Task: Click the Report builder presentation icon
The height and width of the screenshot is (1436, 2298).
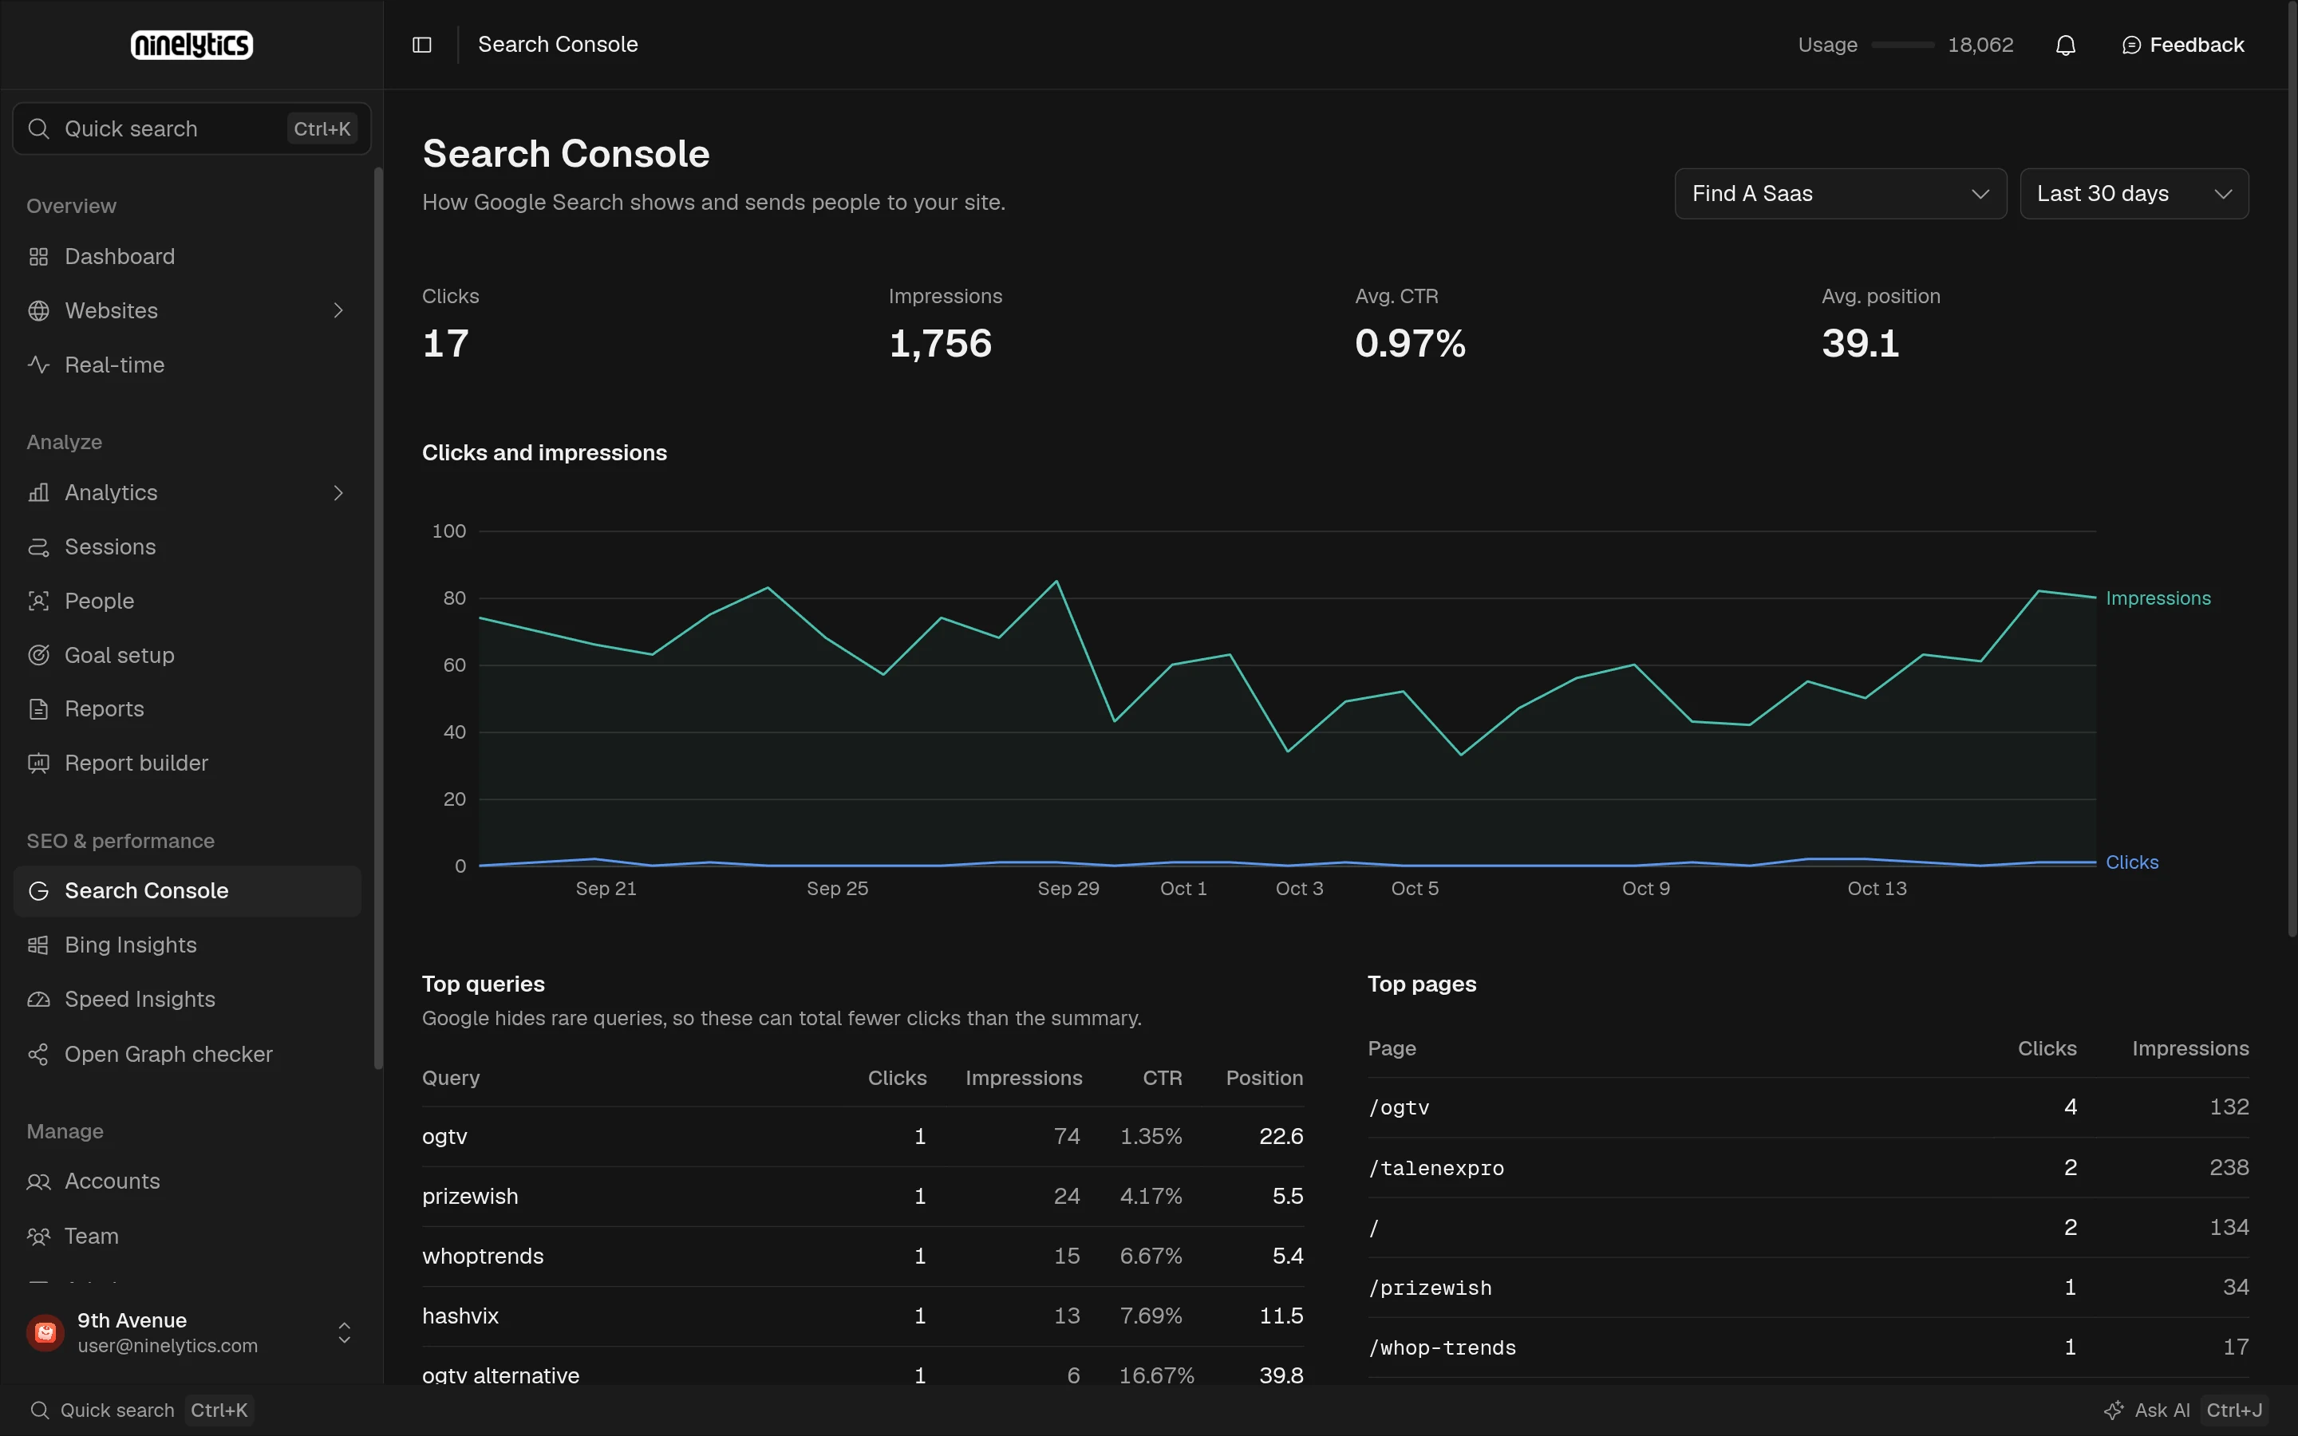Action: pos(38,763)
